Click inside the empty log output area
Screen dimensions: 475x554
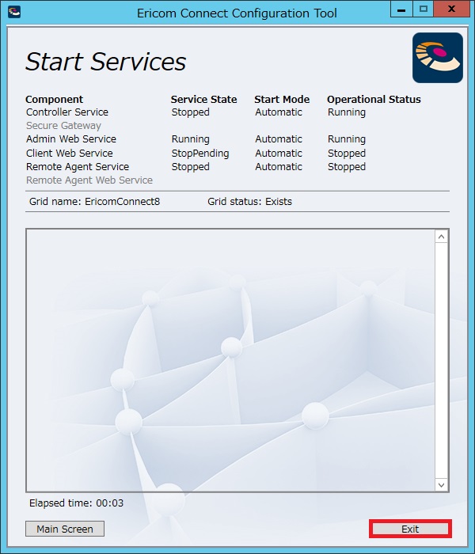[x=230, y=360]
